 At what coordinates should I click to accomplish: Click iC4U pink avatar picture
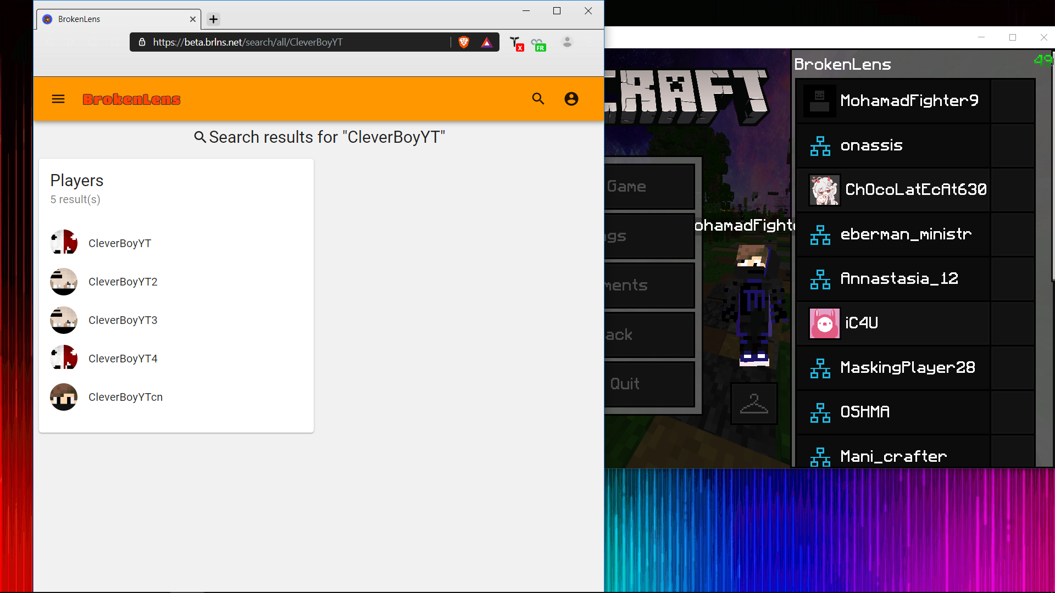[824, 323]
